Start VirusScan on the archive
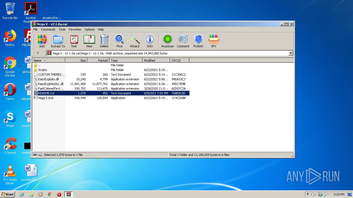 pyautogui.click(x=167, y=41)
